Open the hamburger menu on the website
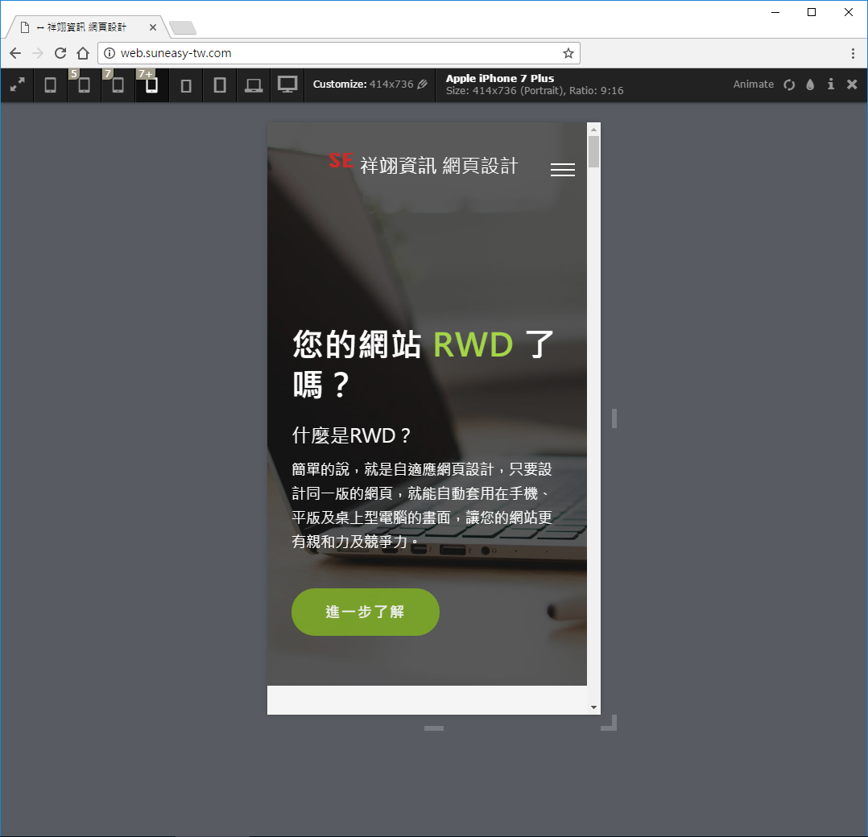This screenshot has width=868, height=837. pyautogui.click(x=562, y=169)
